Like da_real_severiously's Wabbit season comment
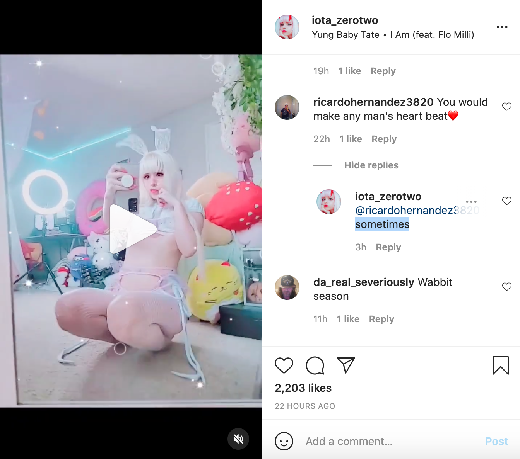Viewport: 520px width, 459px height. (x=507, y=287)
